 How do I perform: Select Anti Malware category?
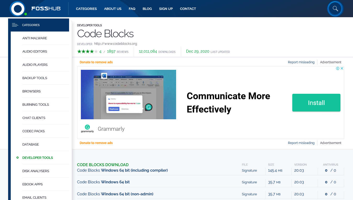[x=35, y=38]
